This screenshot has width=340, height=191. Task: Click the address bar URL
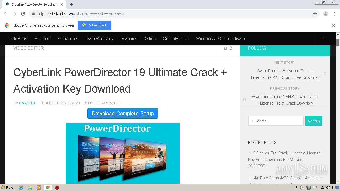80,14
